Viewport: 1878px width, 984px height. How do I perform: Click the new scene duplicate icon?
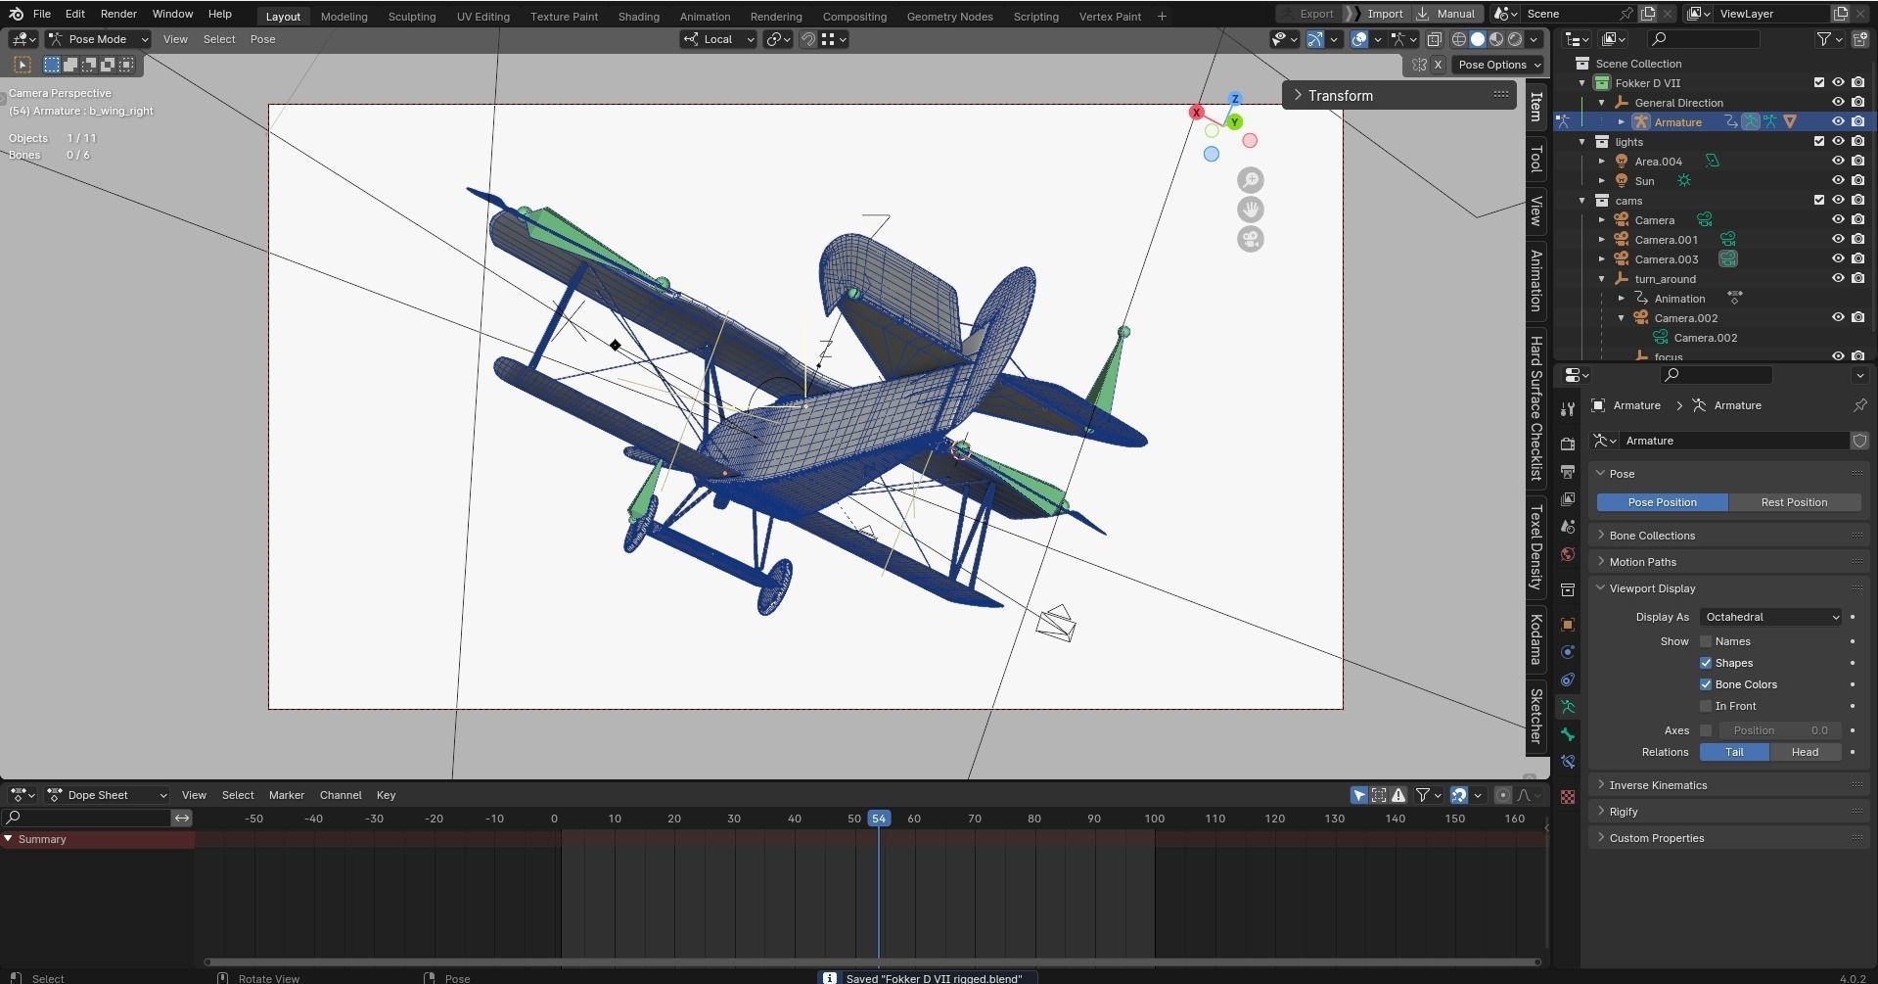click(x=1648, y=14)
